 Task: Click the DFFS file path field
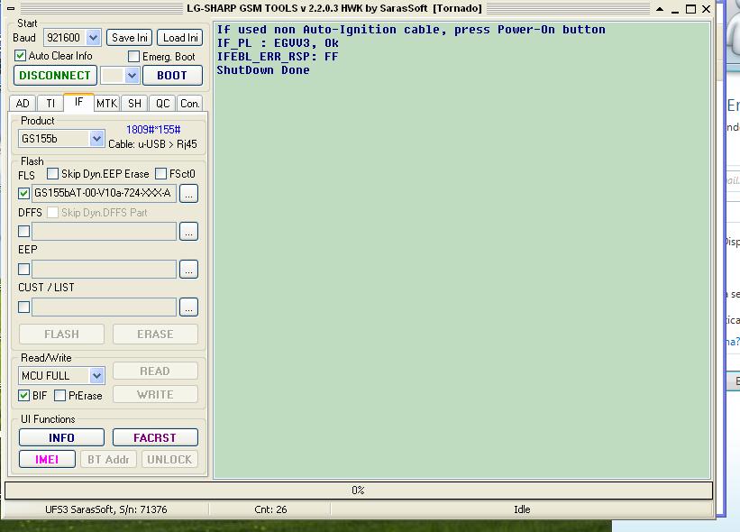105,232
